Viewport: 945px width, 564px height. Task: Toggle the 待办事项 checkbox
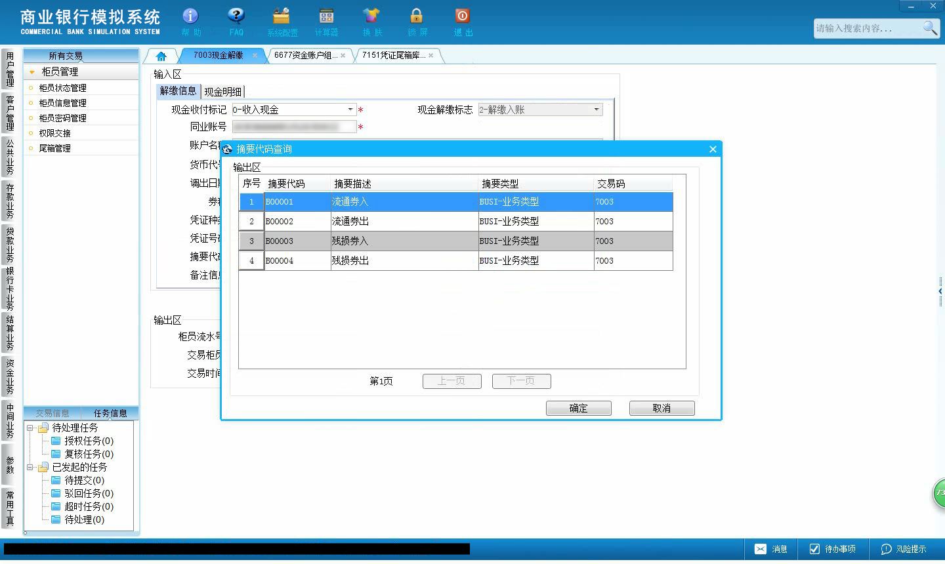tap(814, 549)
